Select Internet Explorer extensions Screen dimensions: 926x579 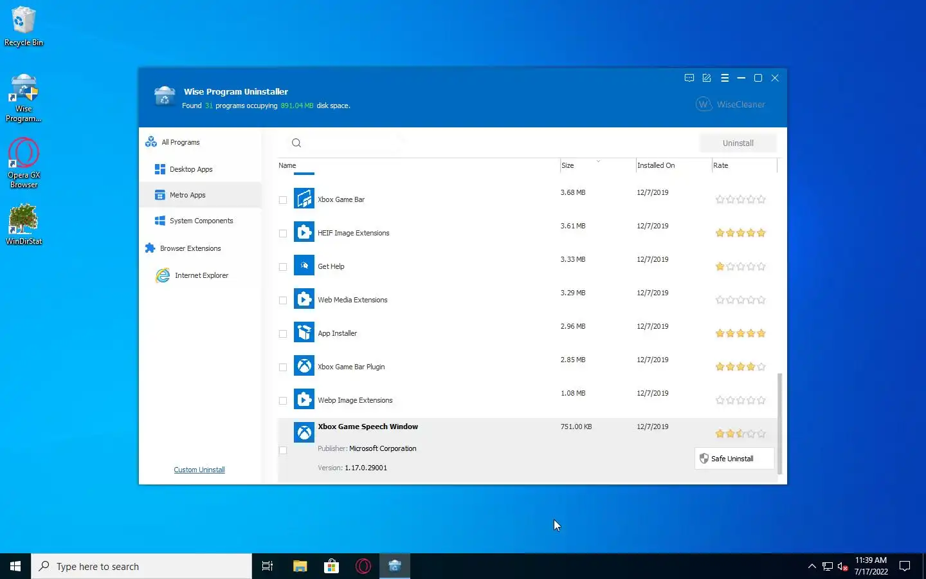tap(200, 275)
